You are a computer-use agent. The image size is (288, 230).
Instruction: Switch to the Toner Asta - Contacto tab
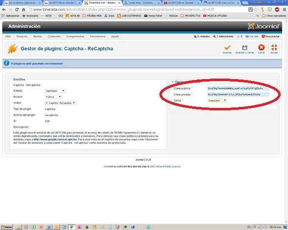141,3
